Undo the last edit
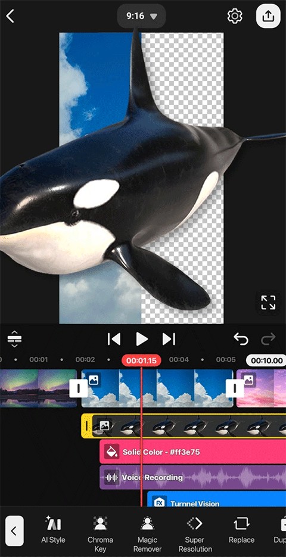The image size is (286, 557). point(241,339)
